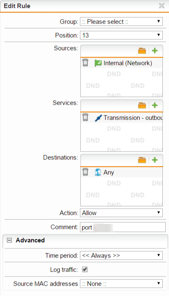The height and width of the screenshot is (296, 169).
Task: Open the folder browser for Destinations
Action: pyautogui.click(x=142, y=160)
